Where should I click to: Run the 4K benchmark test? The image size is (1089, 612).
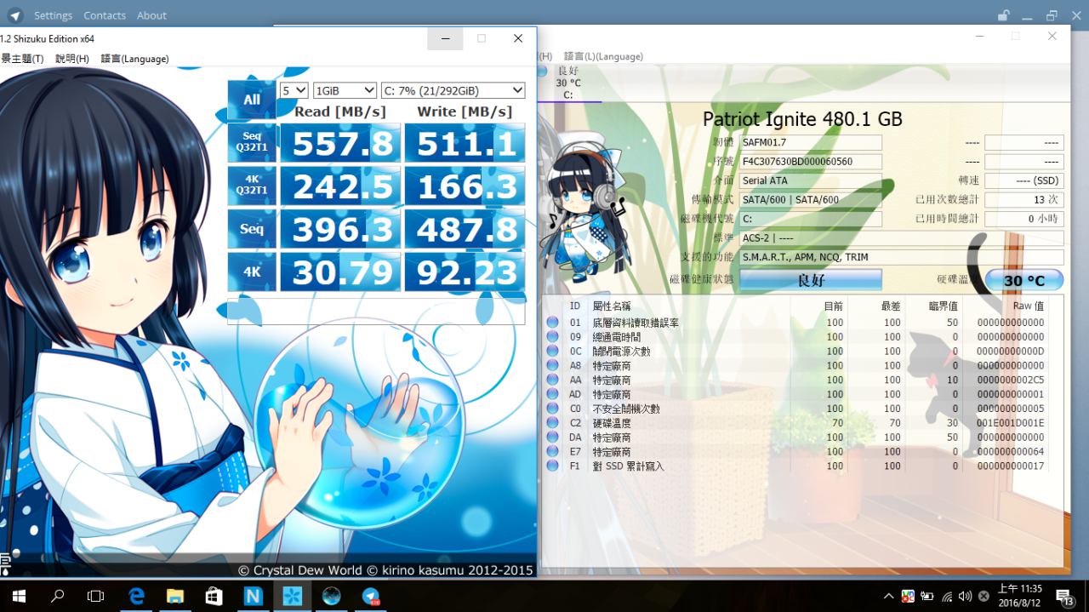click(252, 272)
